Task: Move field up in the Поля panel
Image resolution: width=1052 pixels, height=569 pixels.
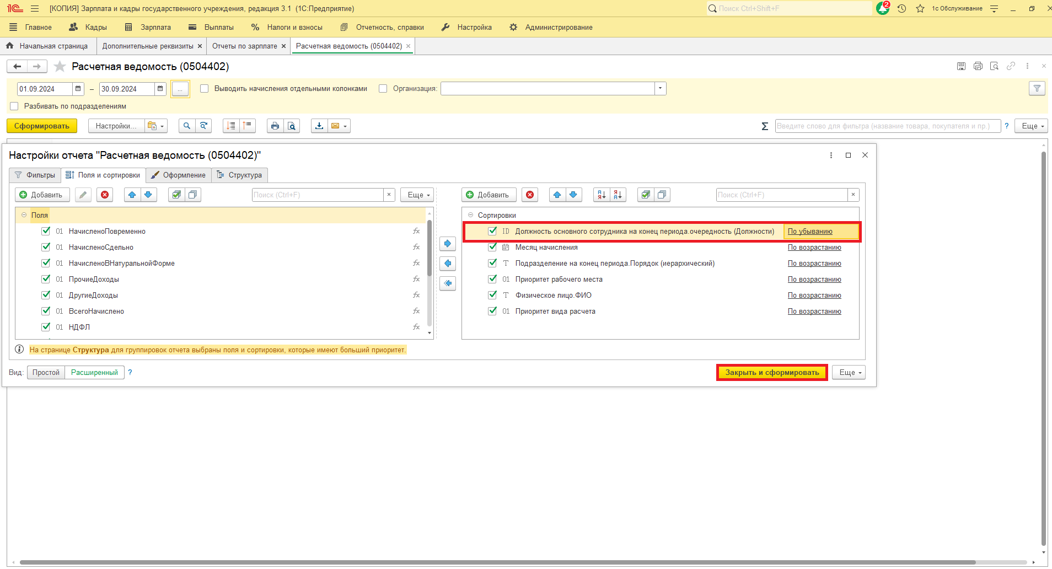Action: point(132,195)
